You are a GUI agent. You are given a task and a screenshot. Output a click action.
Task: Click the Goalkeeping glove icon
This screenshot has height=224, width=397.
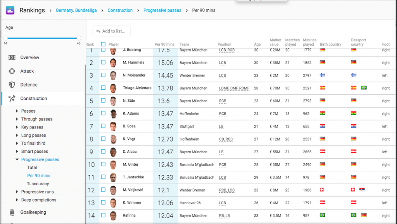[x=12, y=212]
